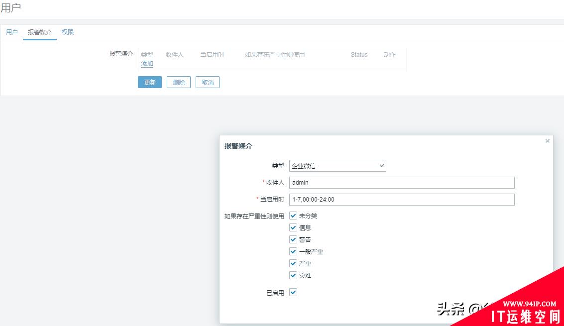Close the 报警媒介 dialog with X
Image resolution: width=564 pixels, height=326 pixels.
click(x=548, y=141)
